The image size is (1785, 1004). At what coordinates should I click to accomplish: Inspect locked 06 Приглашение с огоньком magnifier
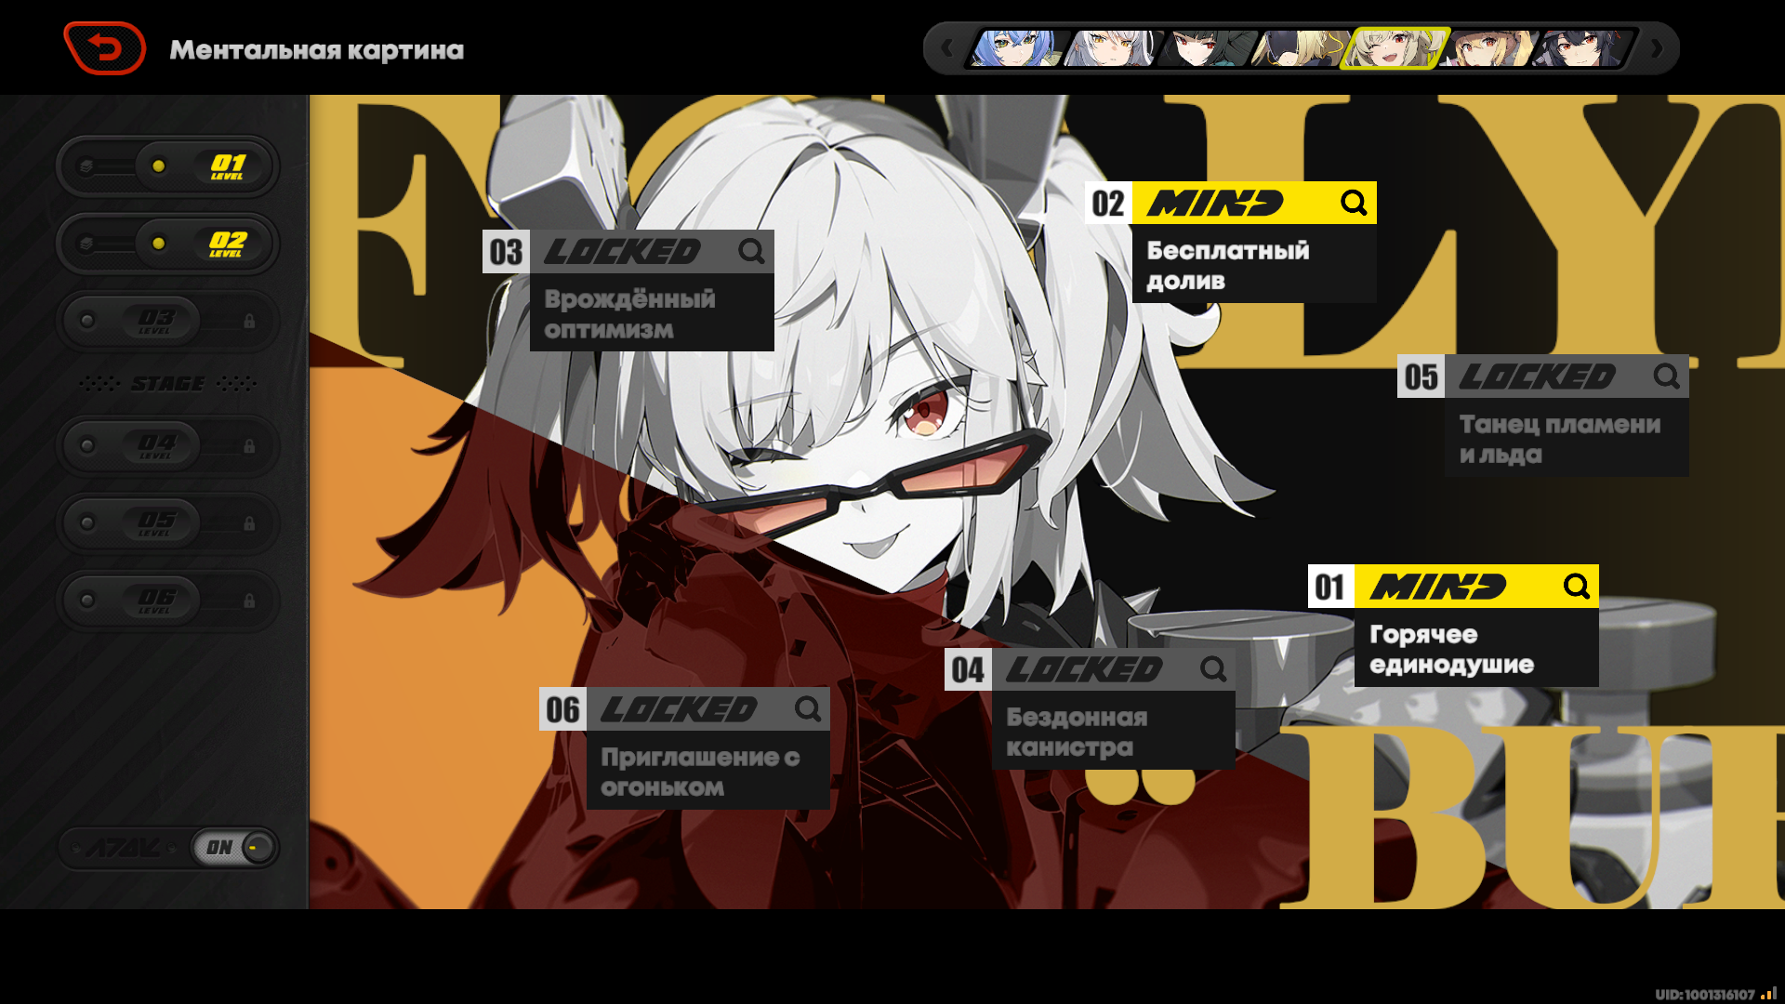pyautogui.click(x=807, y=709)
